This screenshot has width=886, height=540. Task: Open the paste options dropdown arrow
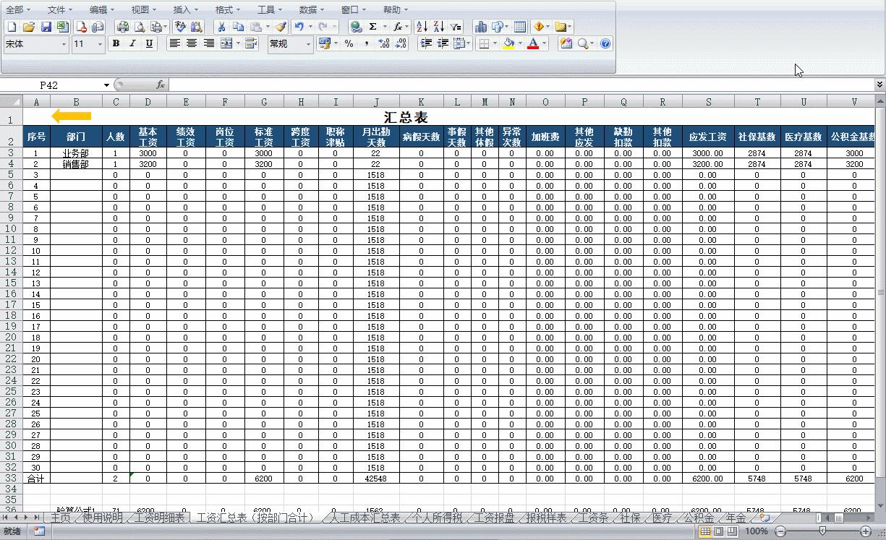tap(267, 27)
